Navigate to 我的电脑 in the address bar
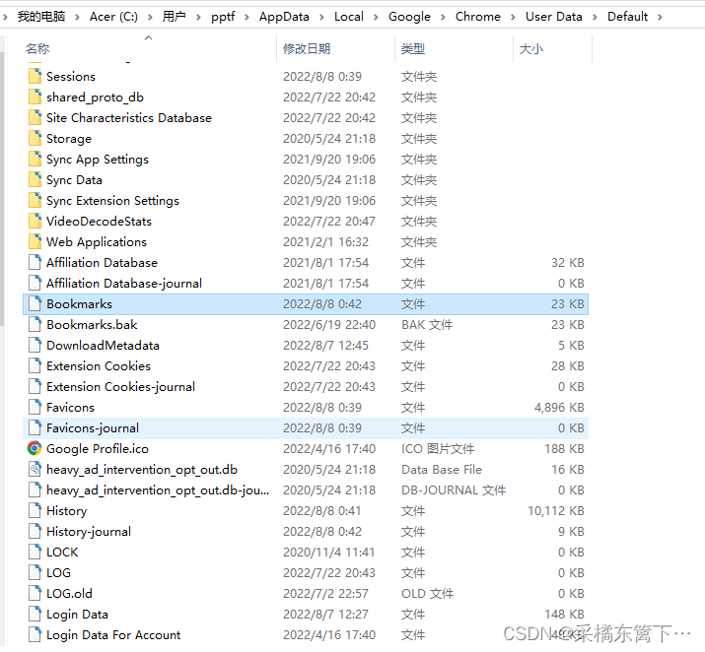Image resolution: width=705 pixels, height=652 pixels. point(41,17)
